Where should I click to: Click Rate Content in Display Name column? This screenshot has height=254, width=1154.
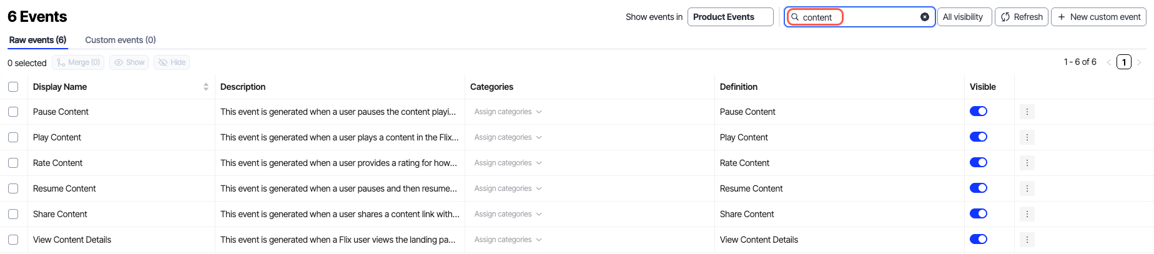[x=57, y=163]
